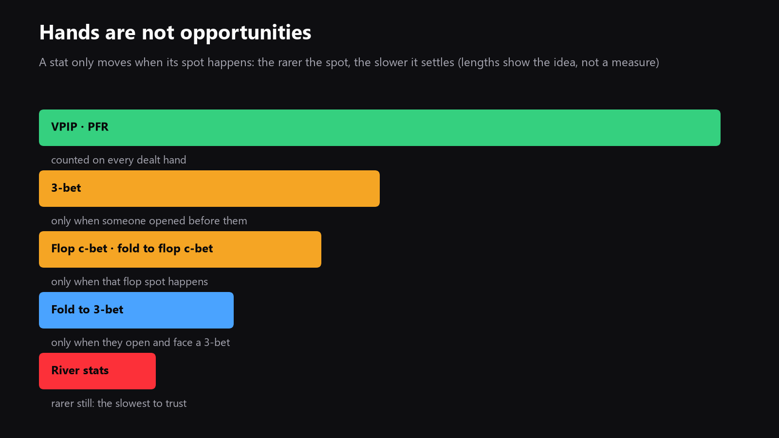The height and width of the screenshot is (438, 779).
Task: Click the 3-bet label text
Action: (x=66, y=188)
